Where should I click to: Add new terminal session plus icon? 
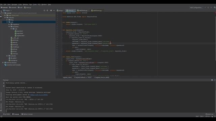(x=4, y=83)
